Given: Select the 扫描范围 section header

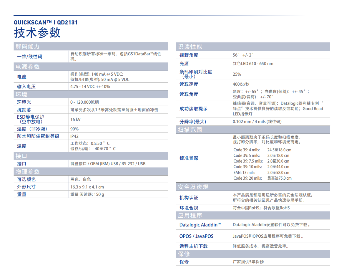Looking at the screenshot, I should point(190,130).
